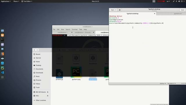The image size is (186, 105).
Task: Close the second terminal tab
Action: click(x=93, y=32)
